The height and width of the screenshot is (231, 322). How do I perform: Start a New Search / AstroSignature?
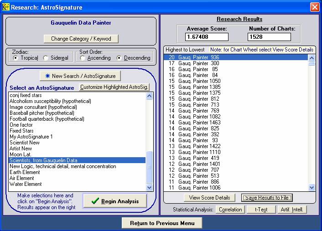point(80,76)
